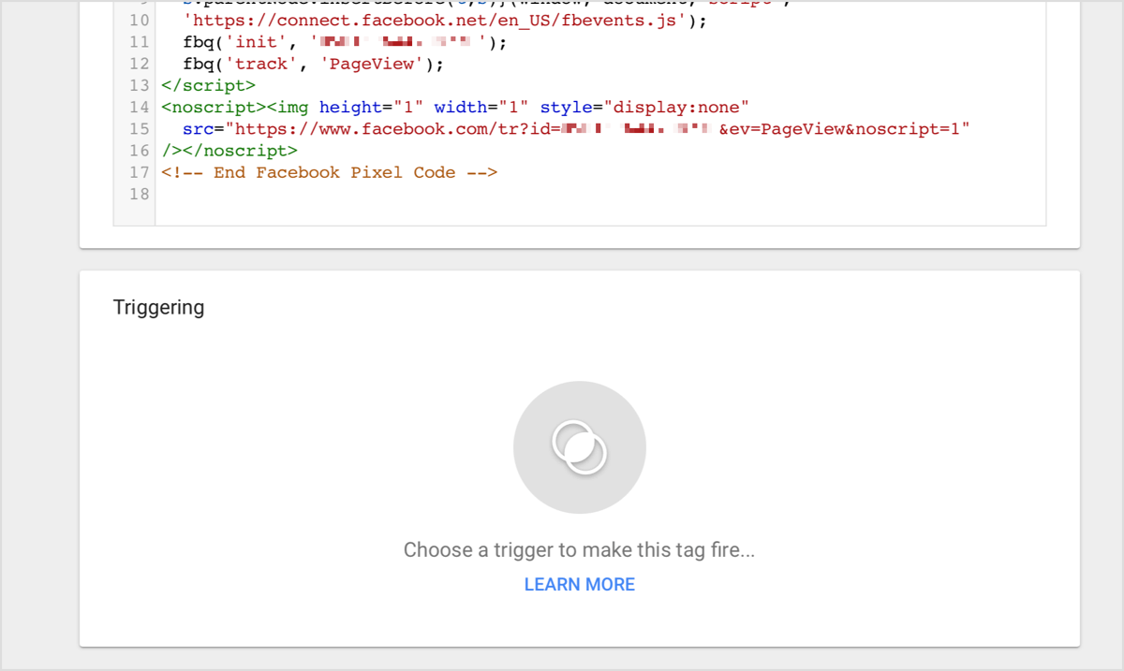1124x671 pixels.
Task: Click the "End Facebook Pixel Code" comment line
Action: point(329,172)
